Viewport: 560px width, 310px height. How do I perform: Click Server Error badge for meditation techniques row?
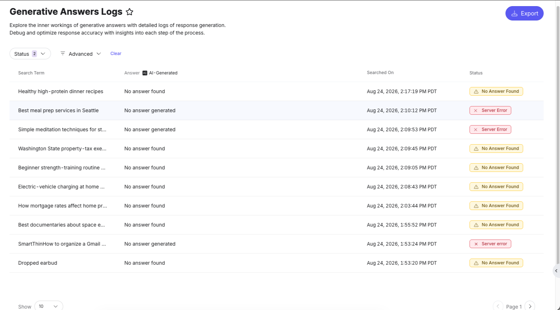490,129
